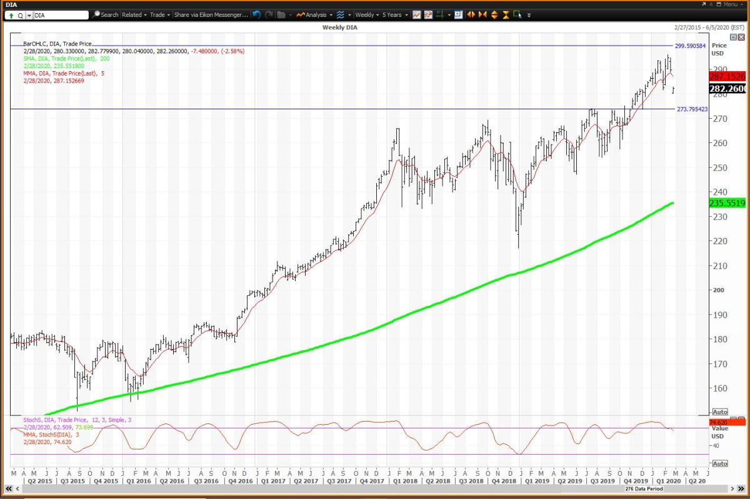The height and width of the screenshot is (499, 750).
Task: Click the scroll-right arrow on time scrollbar
Action: pos(732,488)
